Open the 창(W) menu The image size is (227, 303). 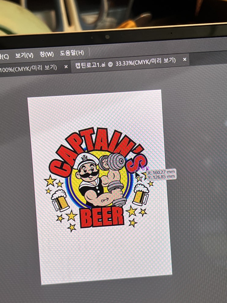46,54
